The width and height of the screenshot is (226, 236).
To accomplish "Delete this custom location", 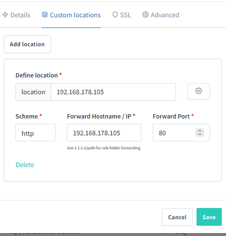I will pyautogui.click(x=25, y=165).
